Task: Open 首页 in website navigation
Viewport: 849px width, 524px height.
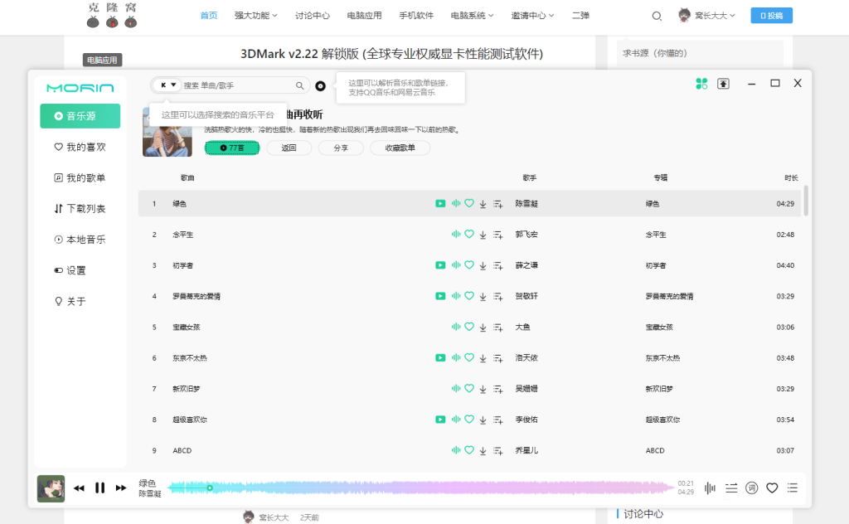Action: 208,16
